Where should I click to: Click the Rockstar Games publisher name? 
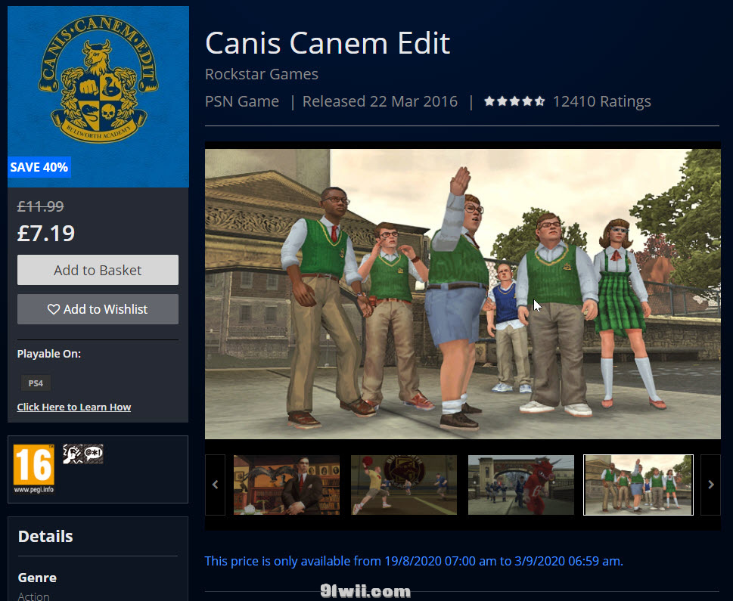(261, 74)
